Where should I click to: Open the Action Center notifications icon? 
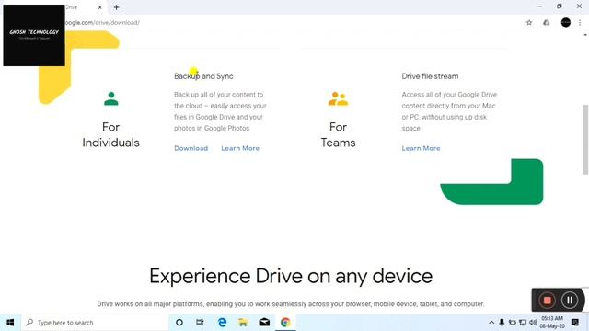tap(574, 323)
